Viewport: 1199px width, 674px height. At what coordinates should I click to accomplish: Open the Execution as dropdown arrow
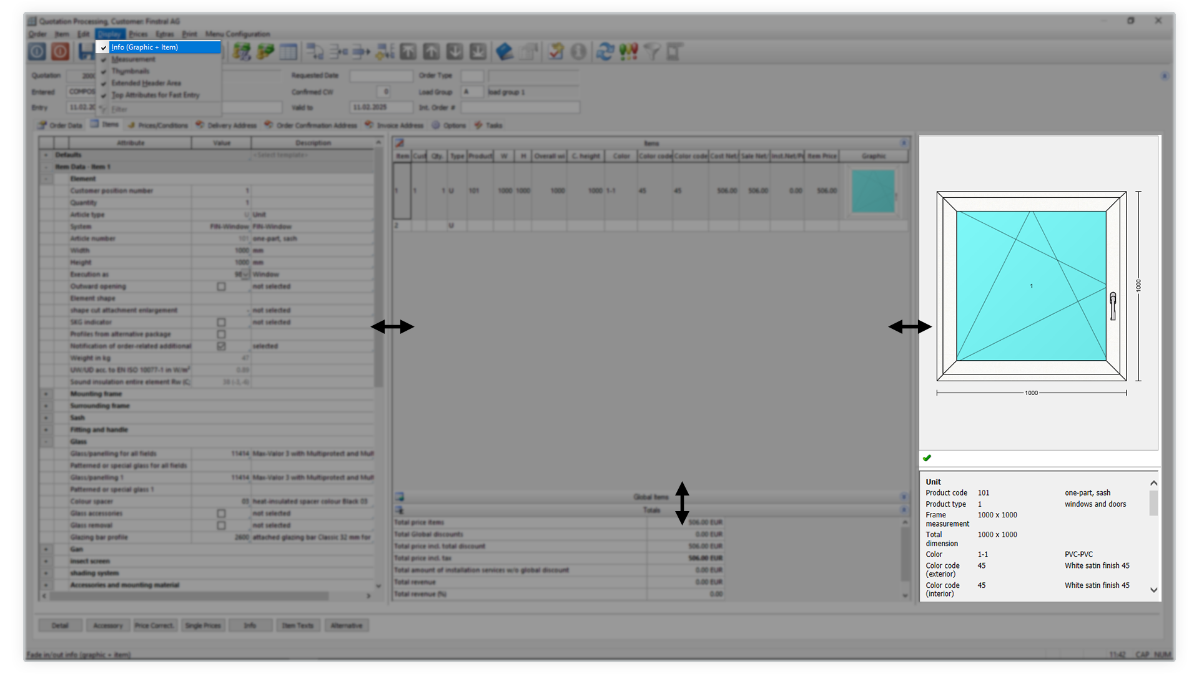click(245, 275)
